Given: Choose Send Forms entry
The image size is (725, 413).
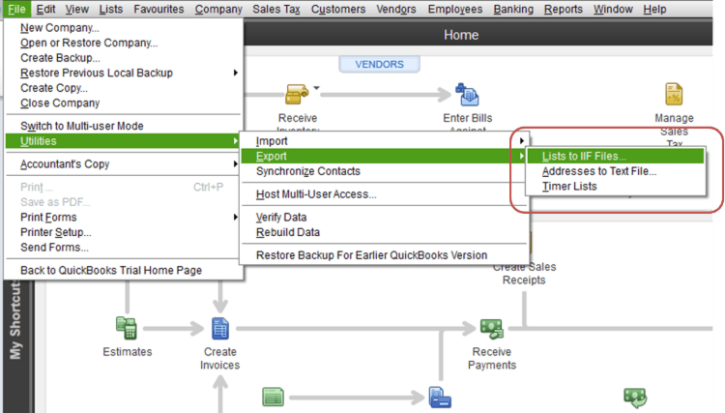Looking at the screenshot, I should (54, 248).
